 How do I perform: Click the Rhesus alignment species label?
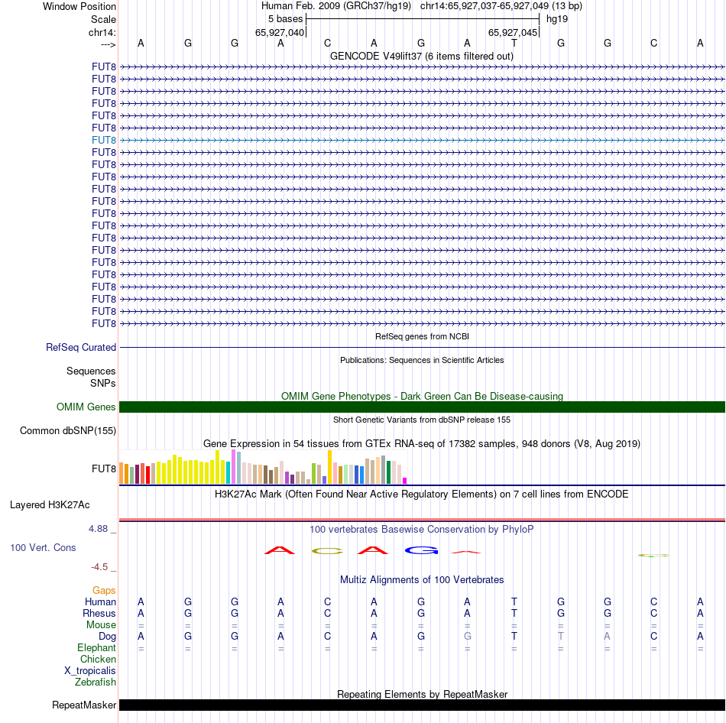pos(99,613)
